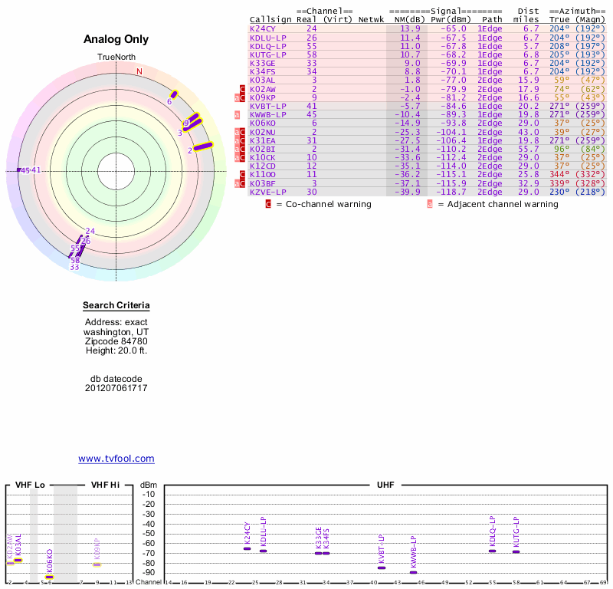
Task: Select the KZVE-LP callsign in the table
Action: click(x=268, y=192)
